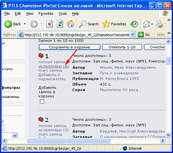Open 'marc запись' link of record 1
The image size is (173, 153).
tap(50, 70)
